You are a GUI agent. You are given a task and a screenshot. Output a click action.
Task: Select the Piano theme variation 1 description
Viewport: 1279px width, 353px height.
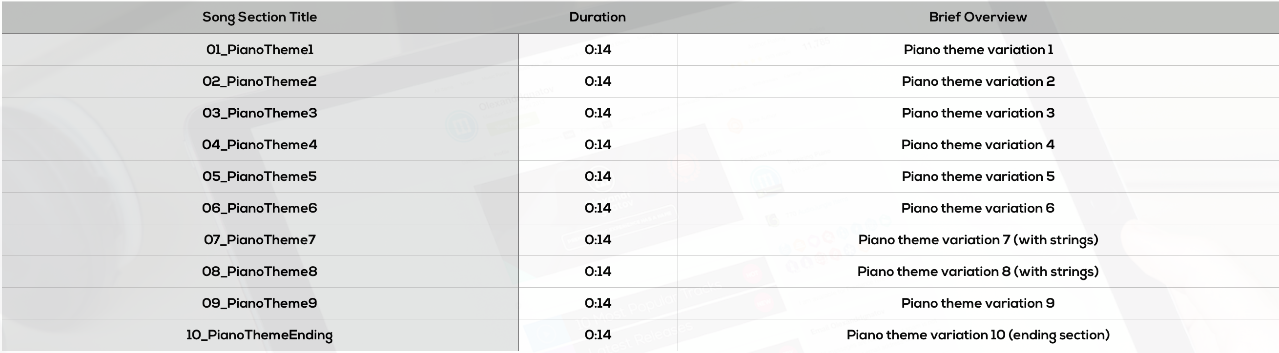pos(978,50)
